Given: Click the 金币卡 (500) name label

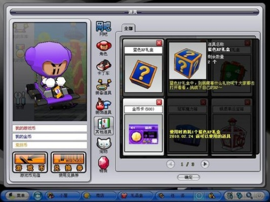Looking at the screenshot, I should click(x=143, y=109).
